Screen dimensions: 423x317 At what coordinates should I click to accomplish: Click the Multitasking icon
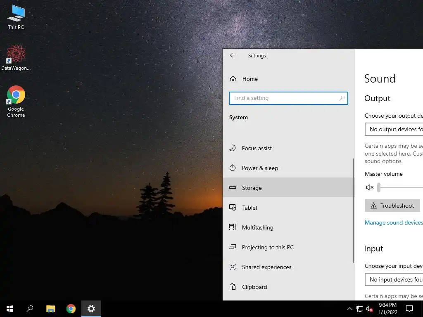[x=233, y=227]
